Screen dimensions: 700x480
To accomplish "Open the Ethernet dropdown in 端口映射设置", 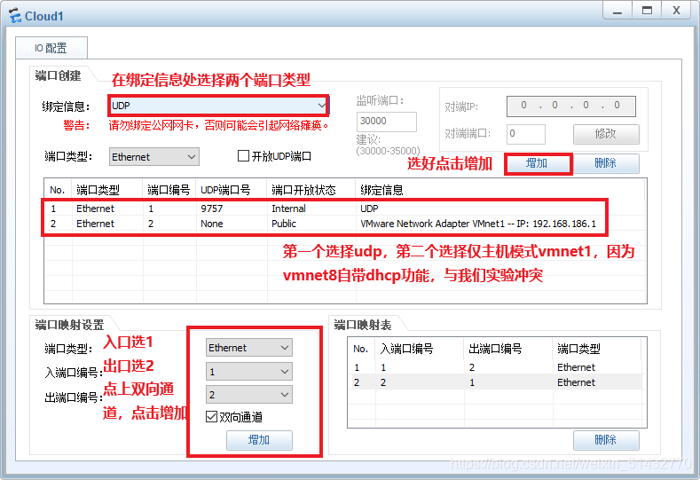I will [249, 348].
